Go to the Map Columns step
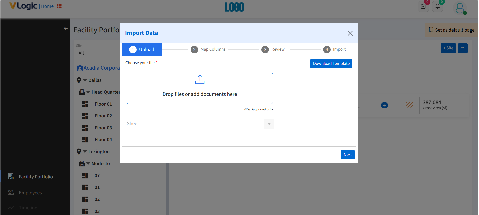Image resolution: width=479 pixels, height=215 pixels. point(208,50)
